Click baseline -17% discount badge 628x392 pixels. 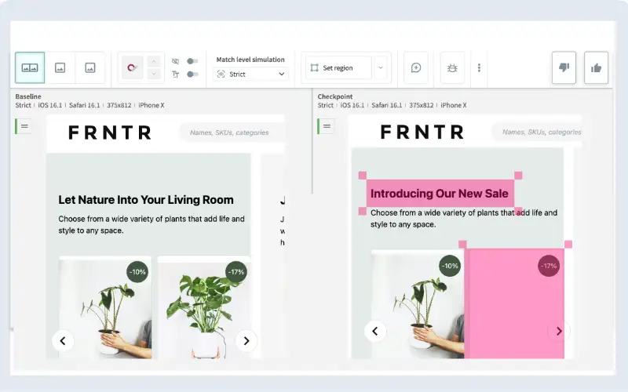point(236,272)
